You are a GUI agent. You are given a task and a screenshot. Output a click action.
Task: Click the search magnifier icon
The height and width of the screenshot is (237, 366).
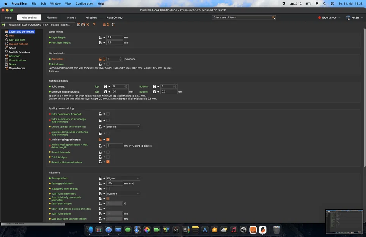(273, 17)
